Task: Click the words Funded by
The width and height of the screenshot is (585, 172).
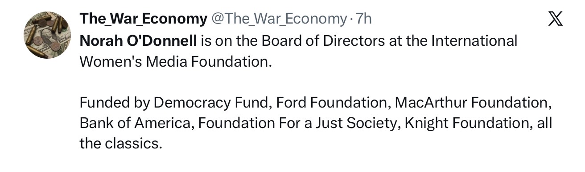Action: coord(115,103)
